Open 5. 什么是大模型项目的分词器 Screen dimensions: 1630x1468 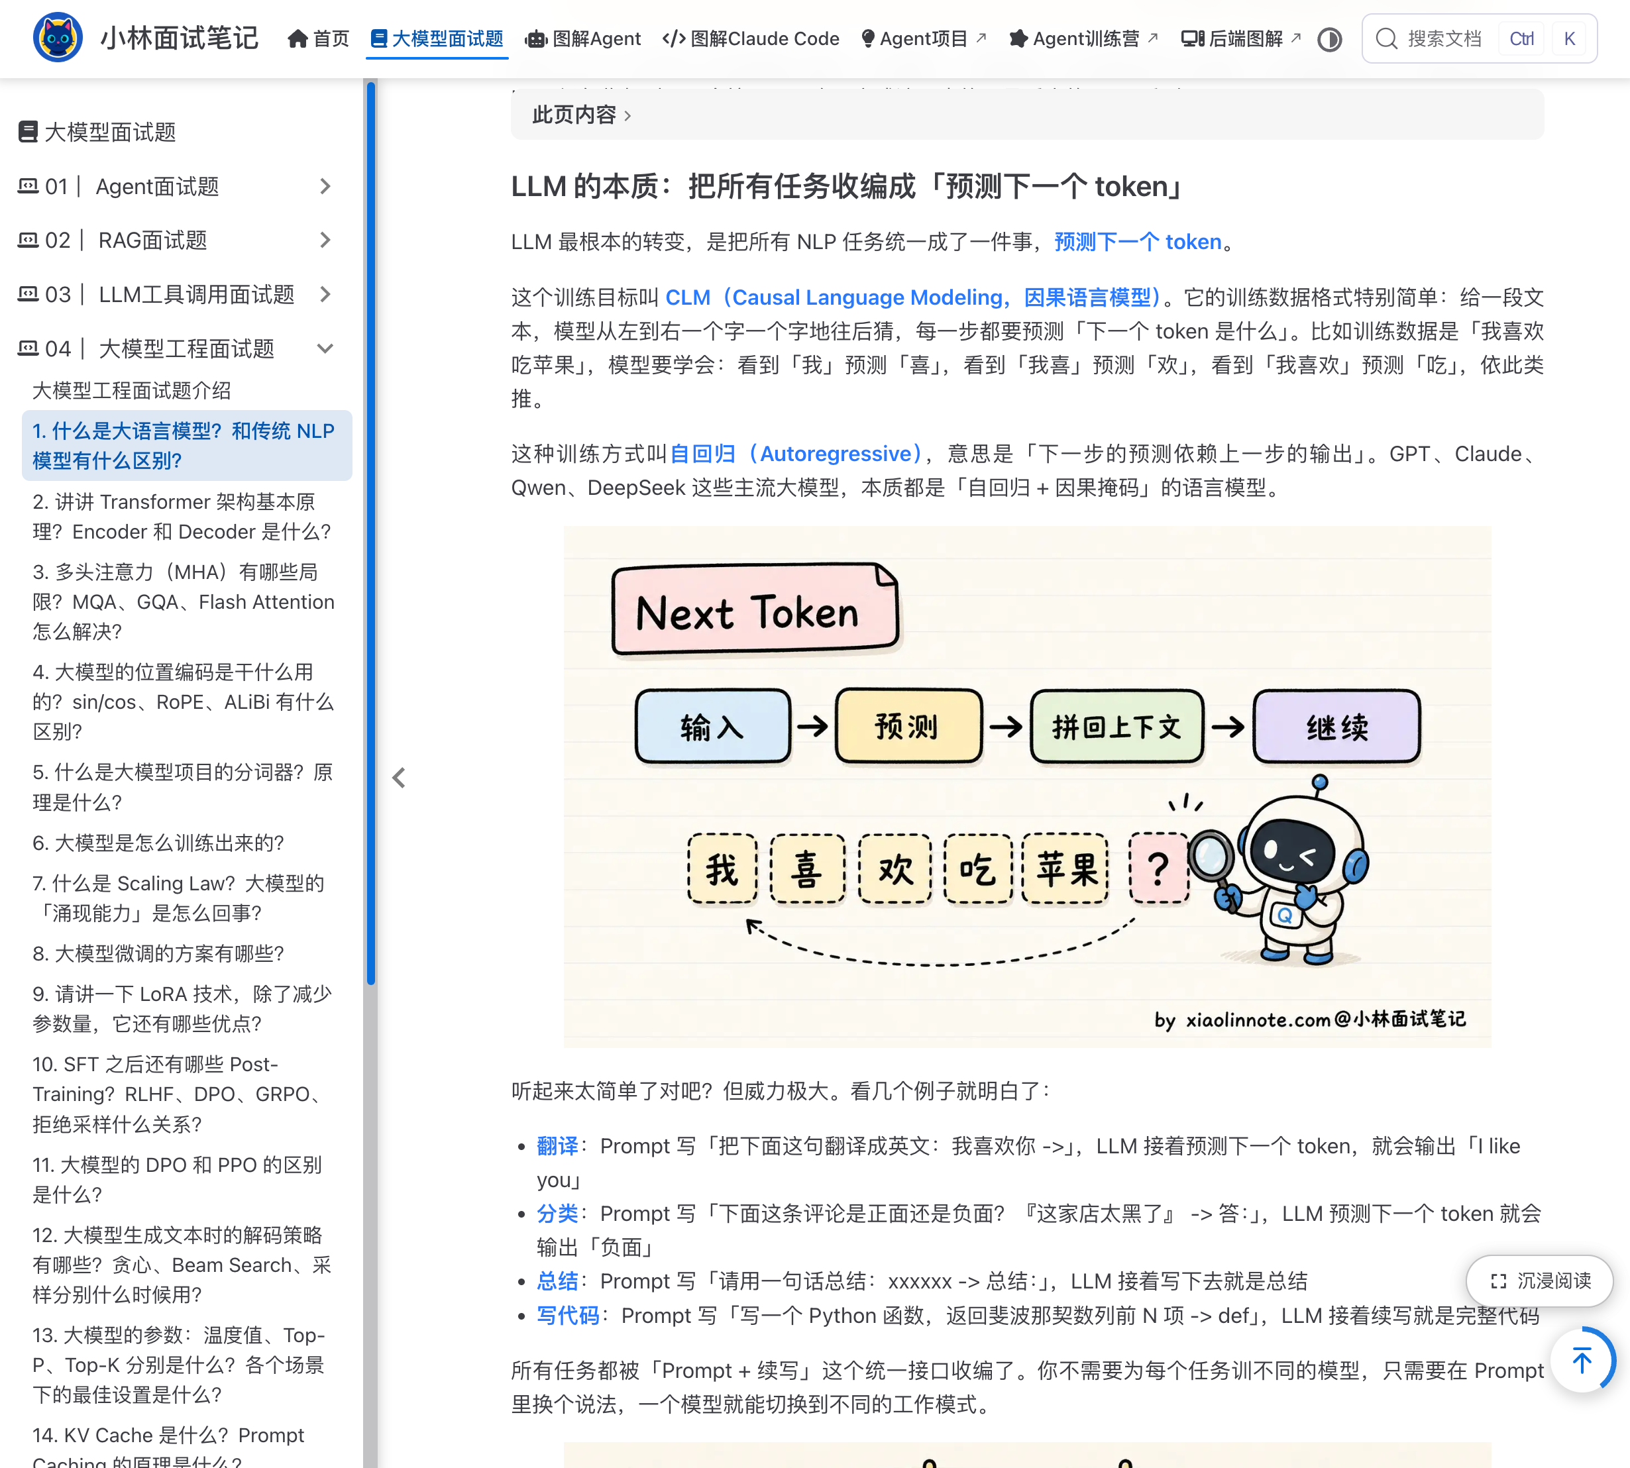(x=182, y=787)
